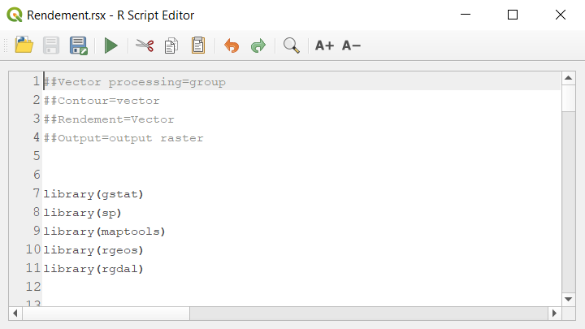
Task: Click the vertical scrollbar up arrow
Action: click(569, 78)
